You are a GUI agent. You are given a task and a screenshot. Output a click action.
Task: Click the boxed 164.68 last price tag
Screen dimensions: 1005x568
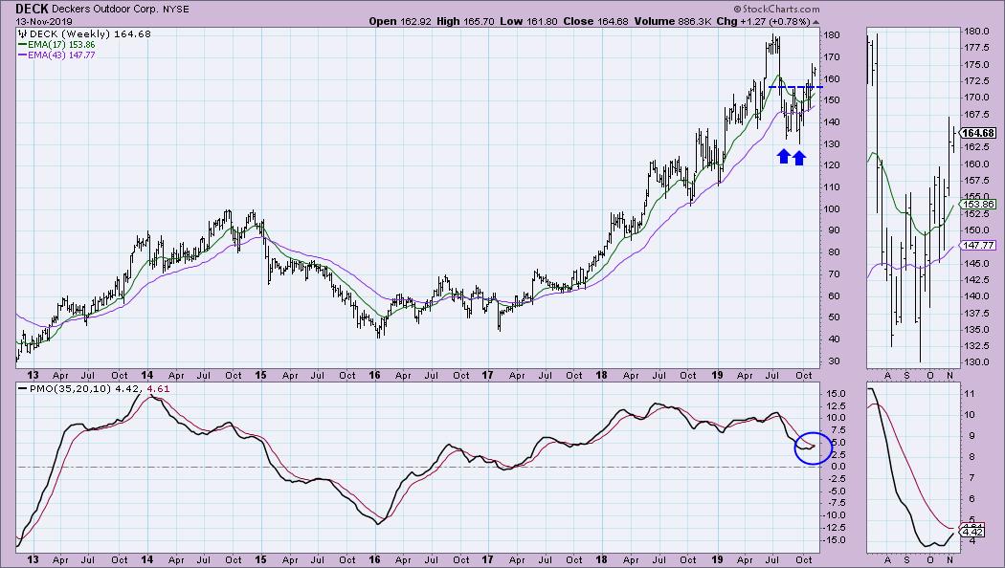(x=979, y=133)
